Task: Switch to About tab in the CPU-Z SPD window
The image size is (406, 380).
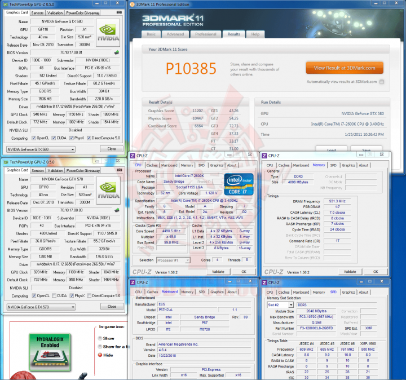Action: [x=364, y=292]
